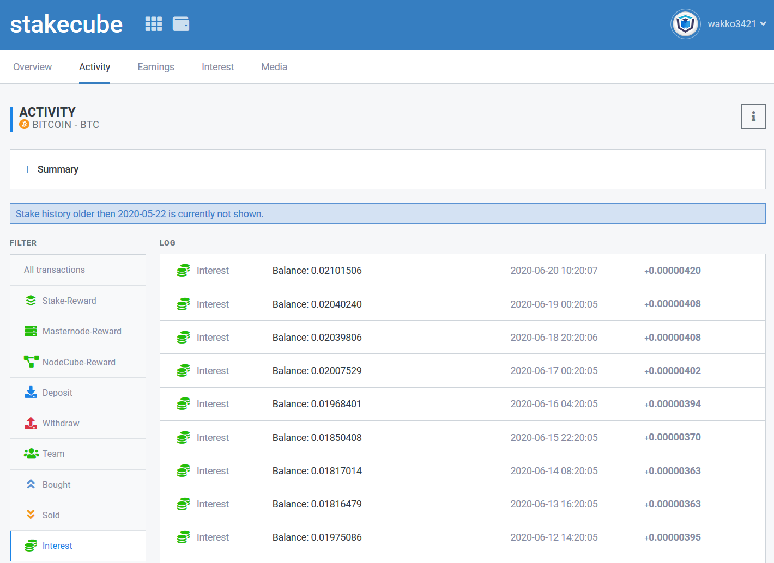The width and height of the screenshot is (774, 563).
Task: Click the NodeCube-Reward filter icon
Action: coord(31,362)
